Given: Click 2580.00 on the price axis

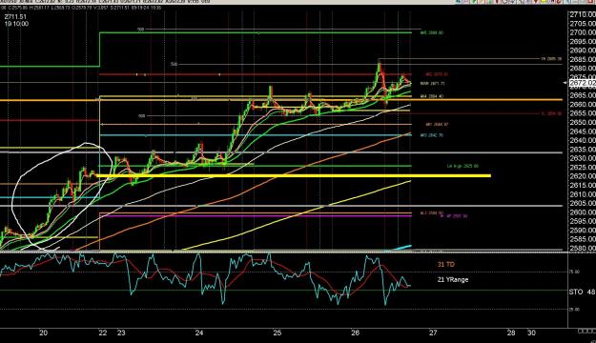Looking at the screenshot, I should click(583, 248).
